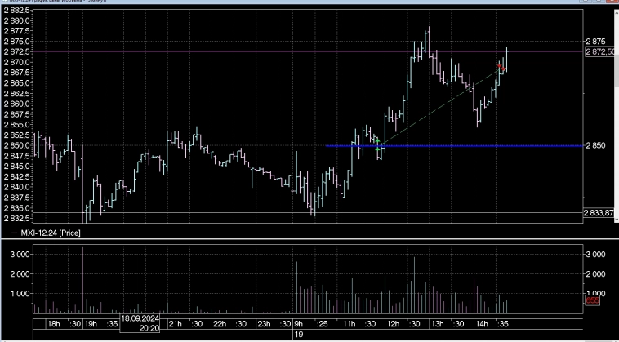The height and width of the screenshot is (342, 619).
Task: Click the 18.09.2024 20:20 crosshair date label
Action: (x=140, y=324)
